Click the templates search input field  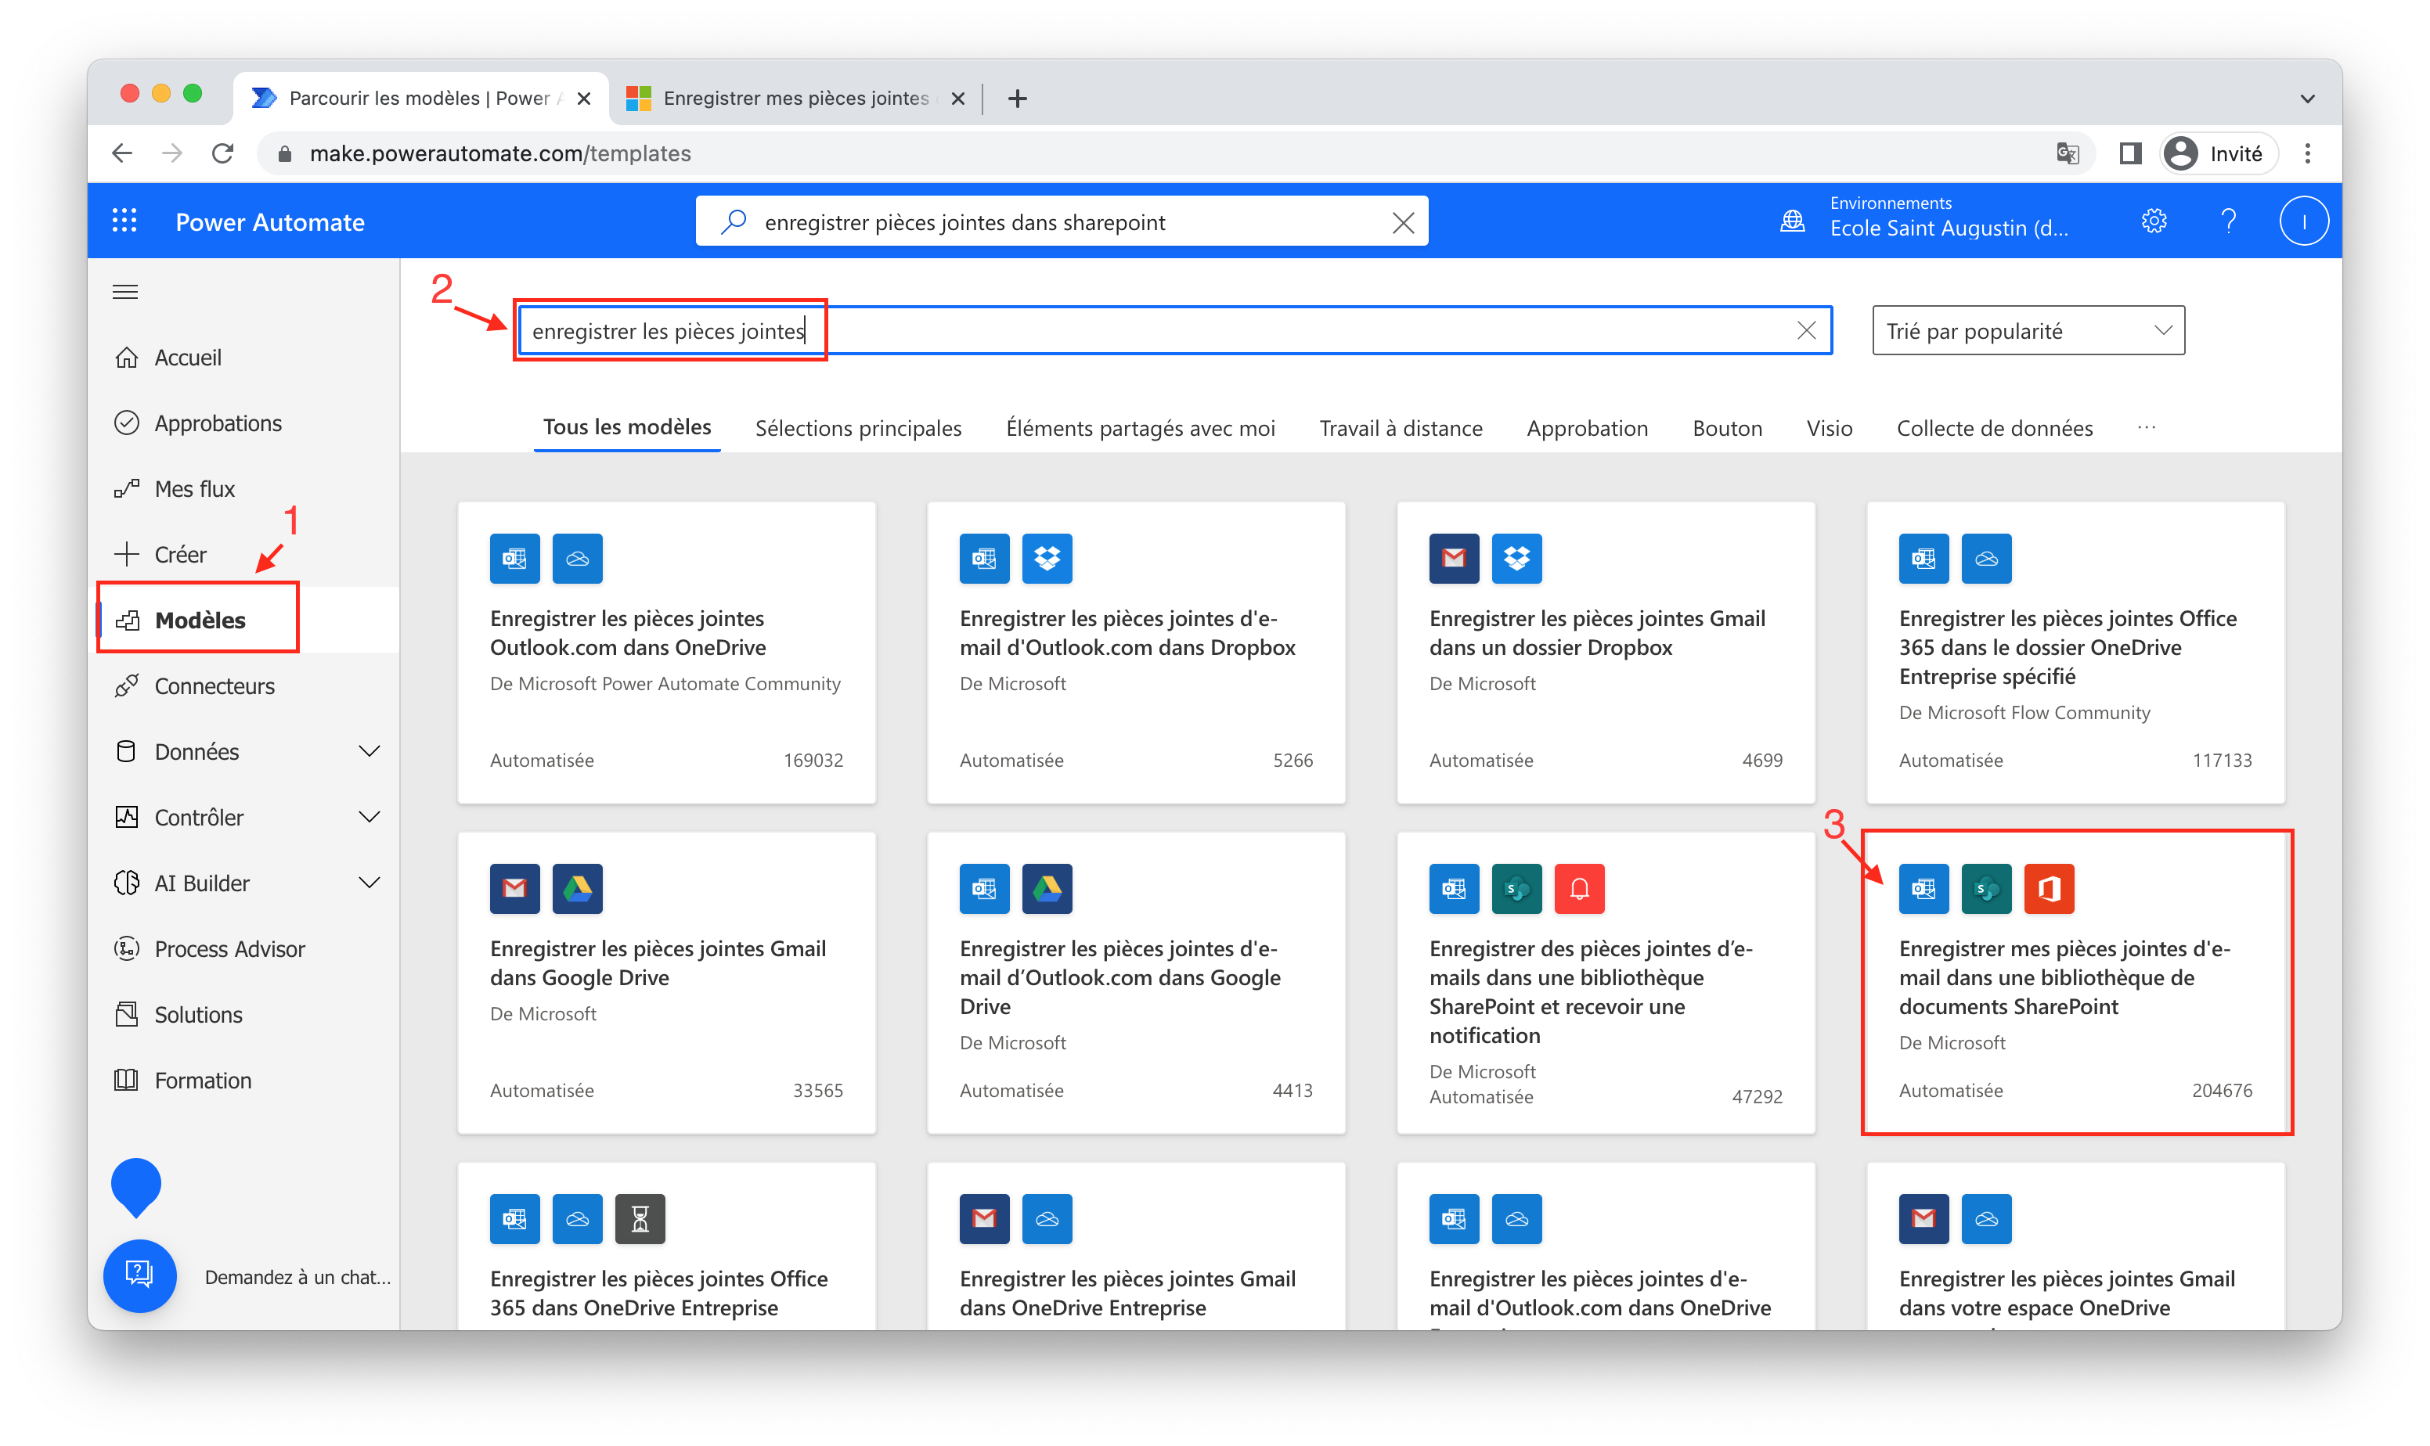click(x=1174, y=330)
